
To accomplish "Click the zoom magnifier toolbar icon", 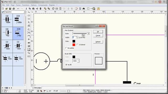I will [94, 9].
